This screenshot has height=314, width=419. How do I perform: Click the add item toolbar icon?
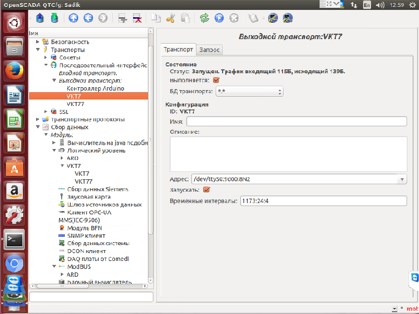point(123,18)
